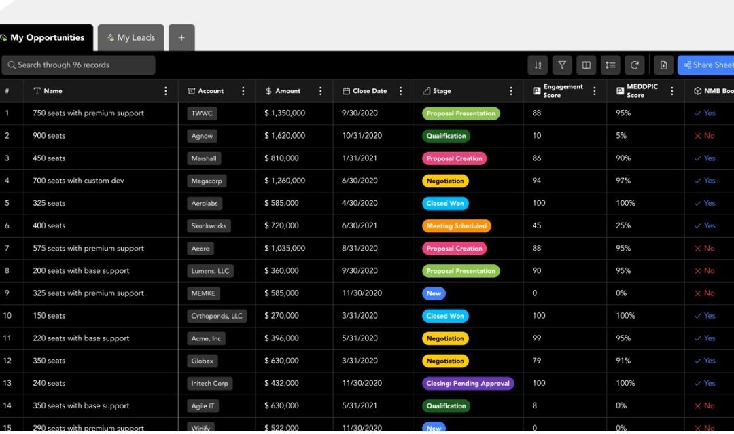Click the row height list icon
This screenshot has width=734, height=434.
tap(610, 65)
